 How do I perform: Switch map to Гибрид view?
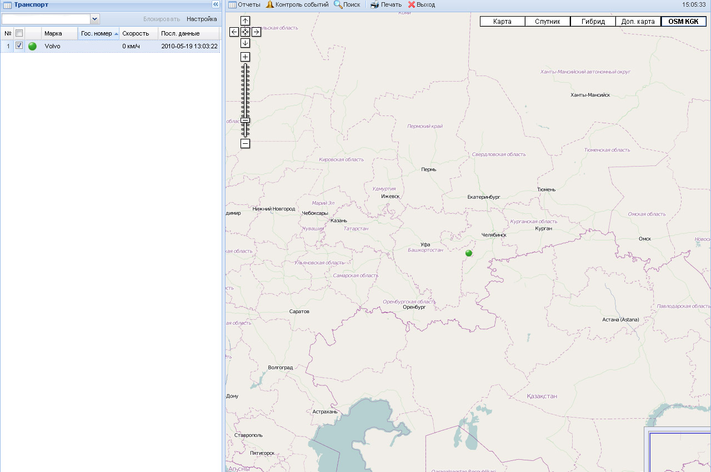[593, 22]
